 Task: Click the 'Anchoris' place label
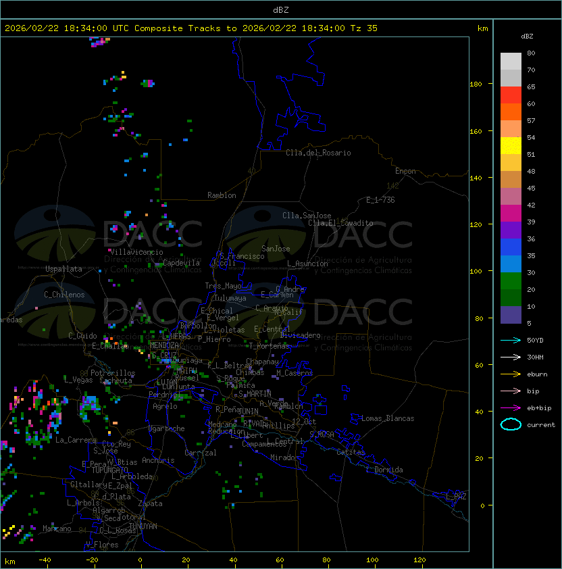tap(158, 460)
